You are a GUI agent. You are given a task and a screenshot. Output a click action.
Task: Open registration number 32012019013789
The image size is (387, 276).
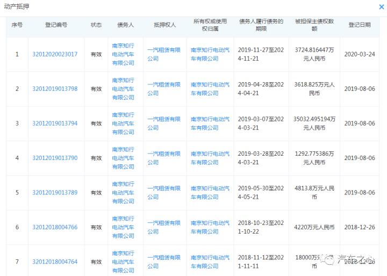55,192
